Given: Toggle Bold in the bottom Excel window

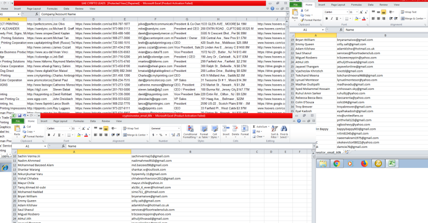Looking at the screenshot, I should [x=49, y=135].
